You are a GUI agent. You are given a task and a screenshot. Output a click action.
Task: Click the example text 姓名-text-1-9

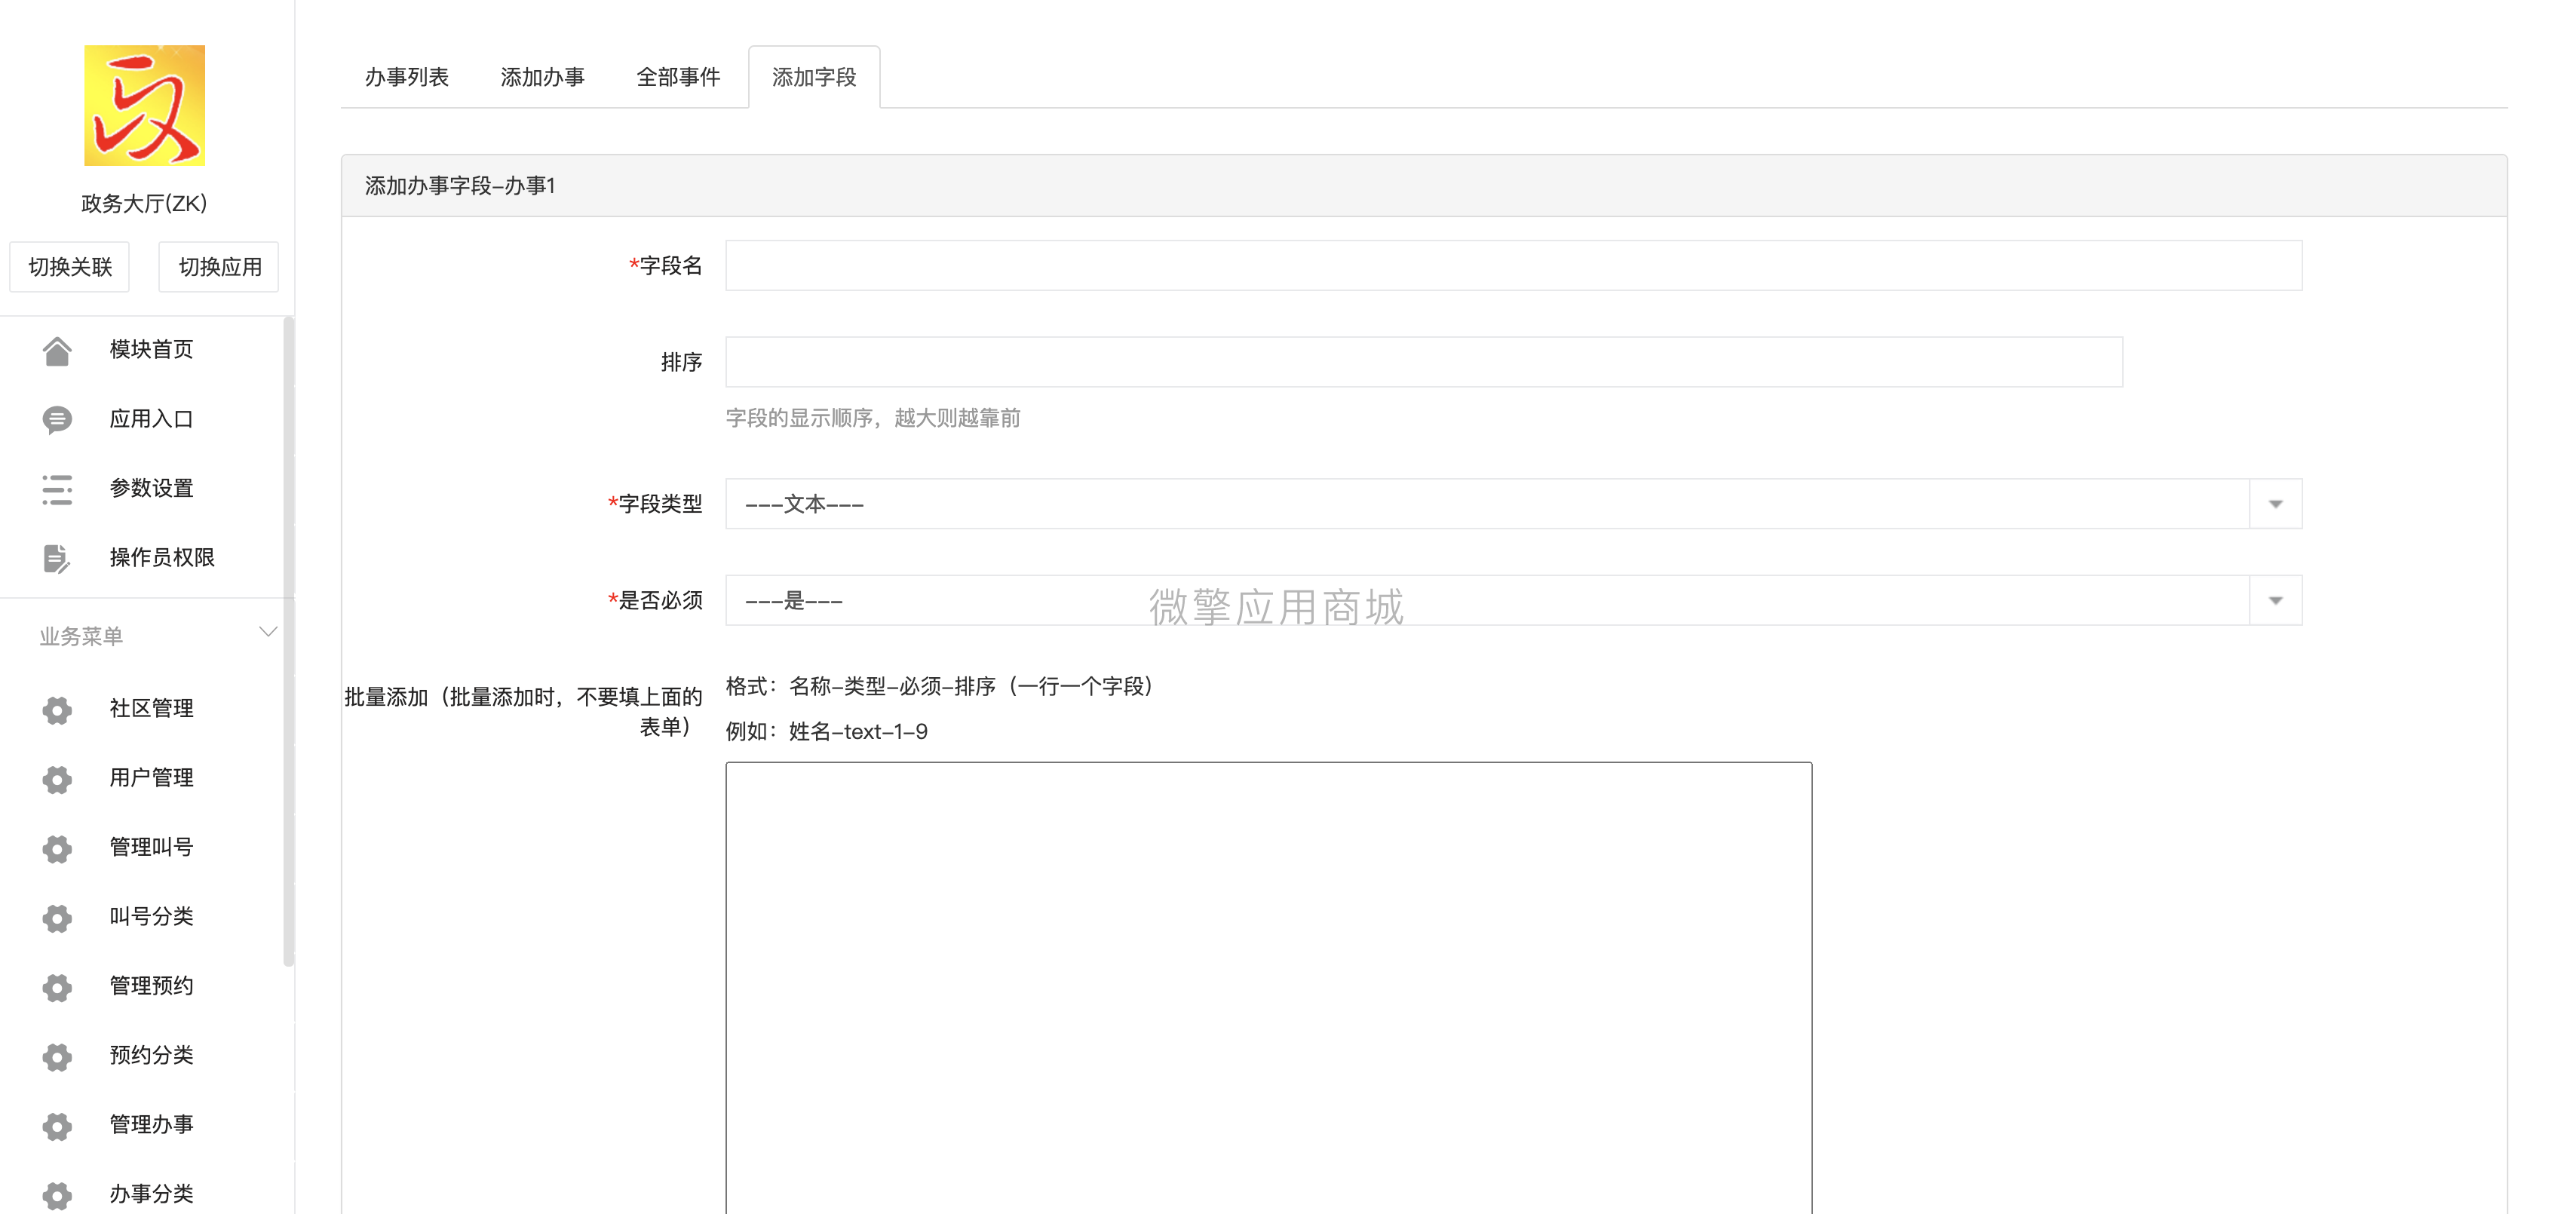[858, 731]
